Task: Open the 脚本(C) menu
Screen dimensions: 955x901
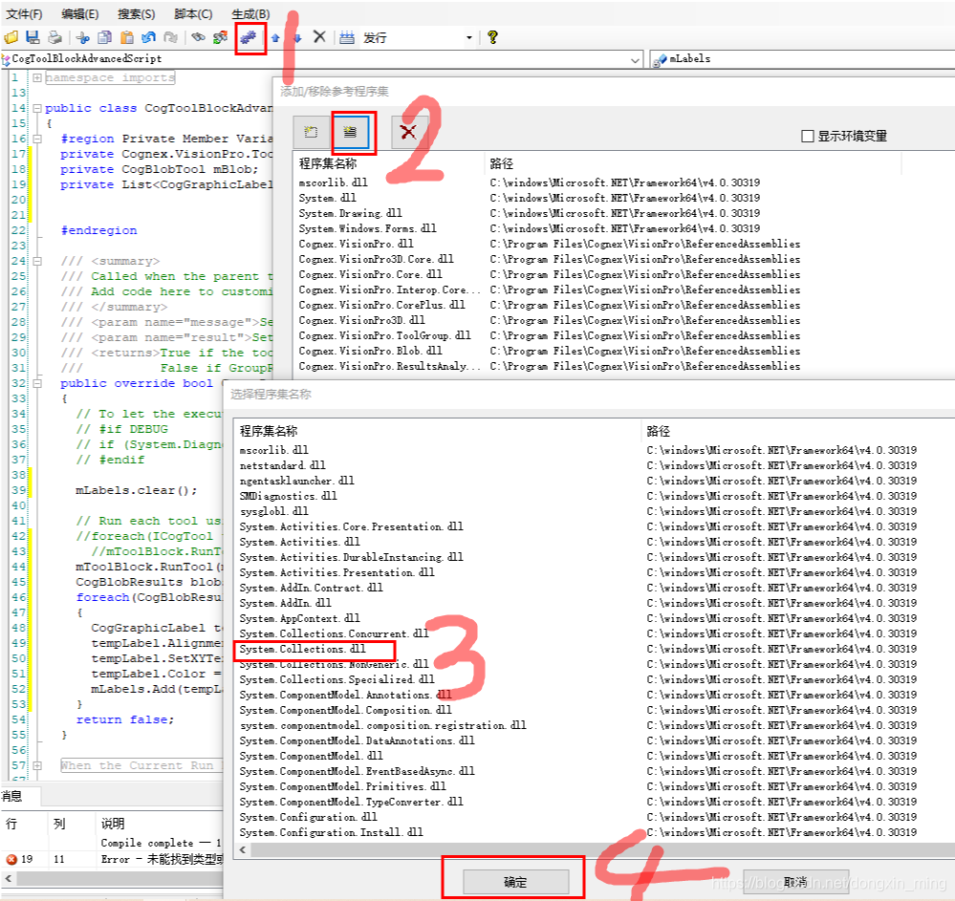Action: click(x=193, y=14)
